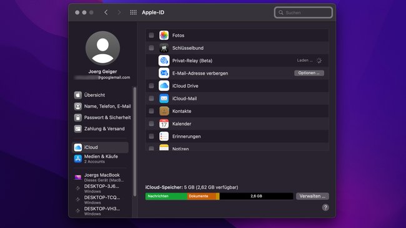The image size is (406, 228).
Task: Click the lock icon beside Passwort & Sicherheit
Action: point(78,118)
